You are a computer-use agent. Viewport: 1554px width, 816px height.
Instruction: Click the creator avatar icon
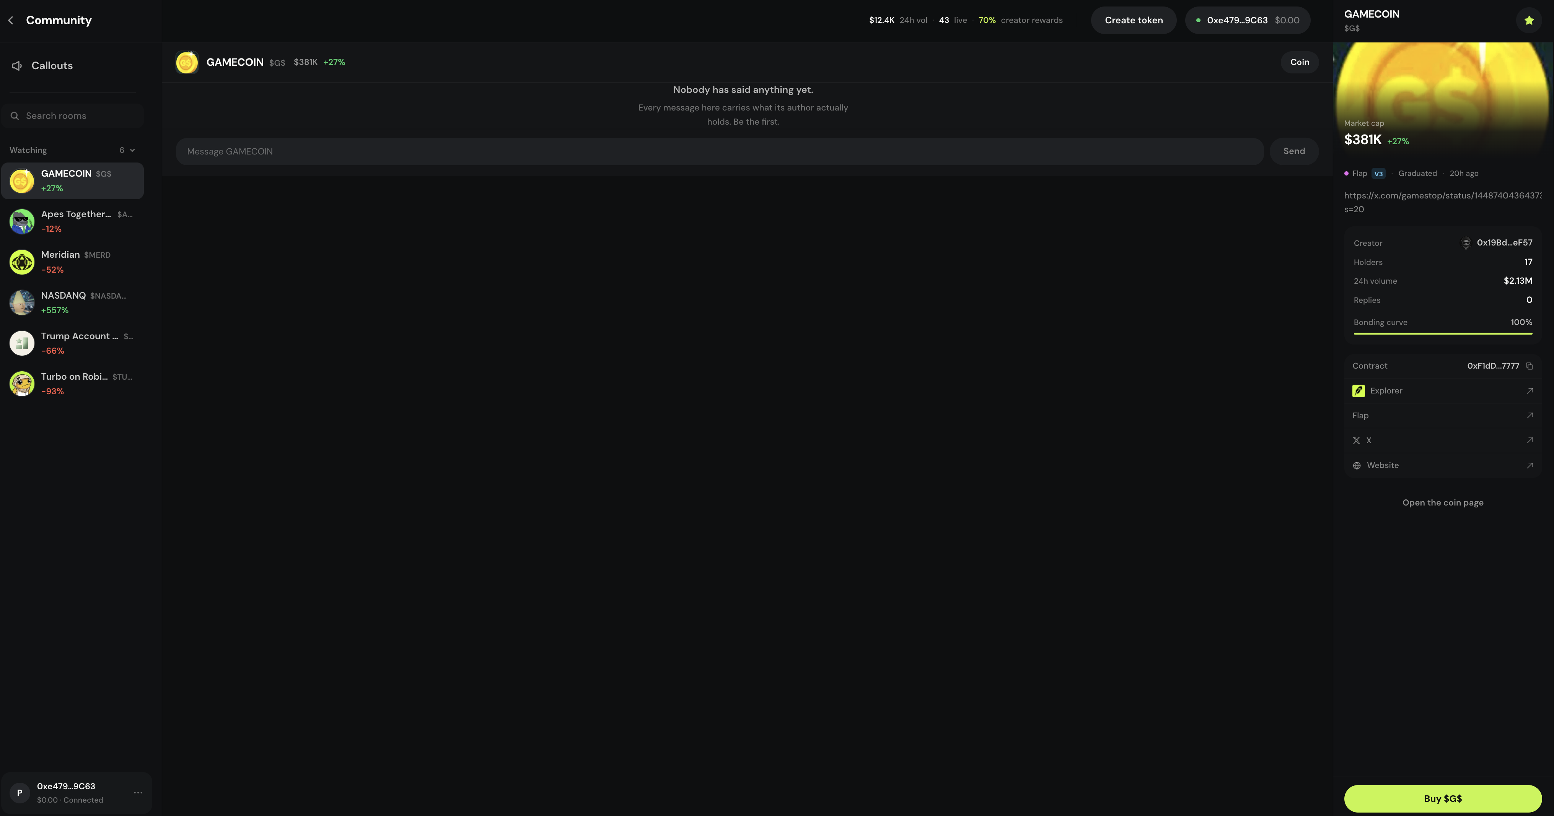pyautogui.click(x=1466, y=243)
